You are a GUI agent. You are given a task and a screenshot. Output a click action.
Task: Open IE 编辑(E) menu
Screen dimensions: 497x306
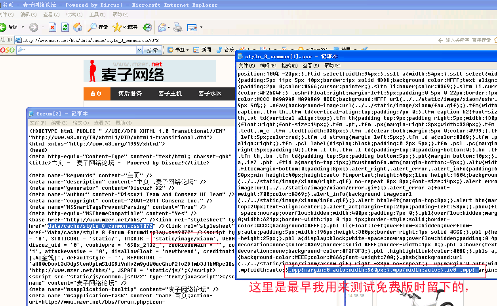[29, 15]
